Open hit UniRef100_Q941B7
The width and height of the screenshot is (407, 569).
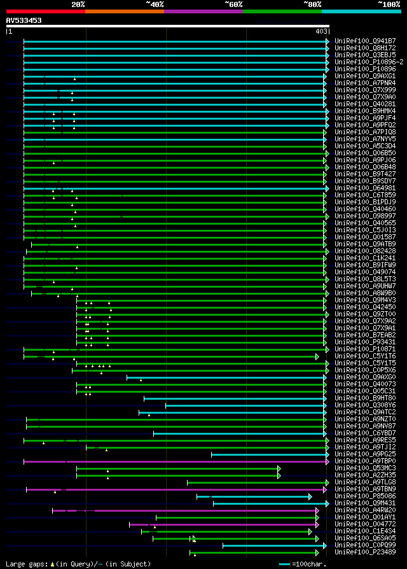click(x=365, y=41)
